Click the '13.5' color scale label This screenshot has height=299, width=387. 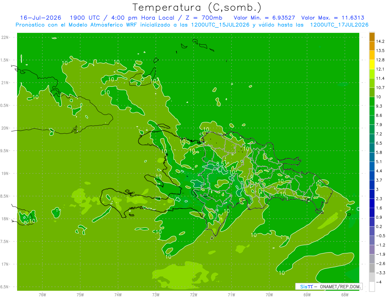pos(380,51)
